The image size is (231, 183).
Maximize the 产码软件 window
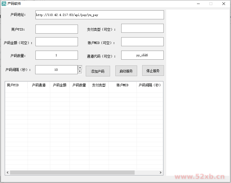(211, 4)
